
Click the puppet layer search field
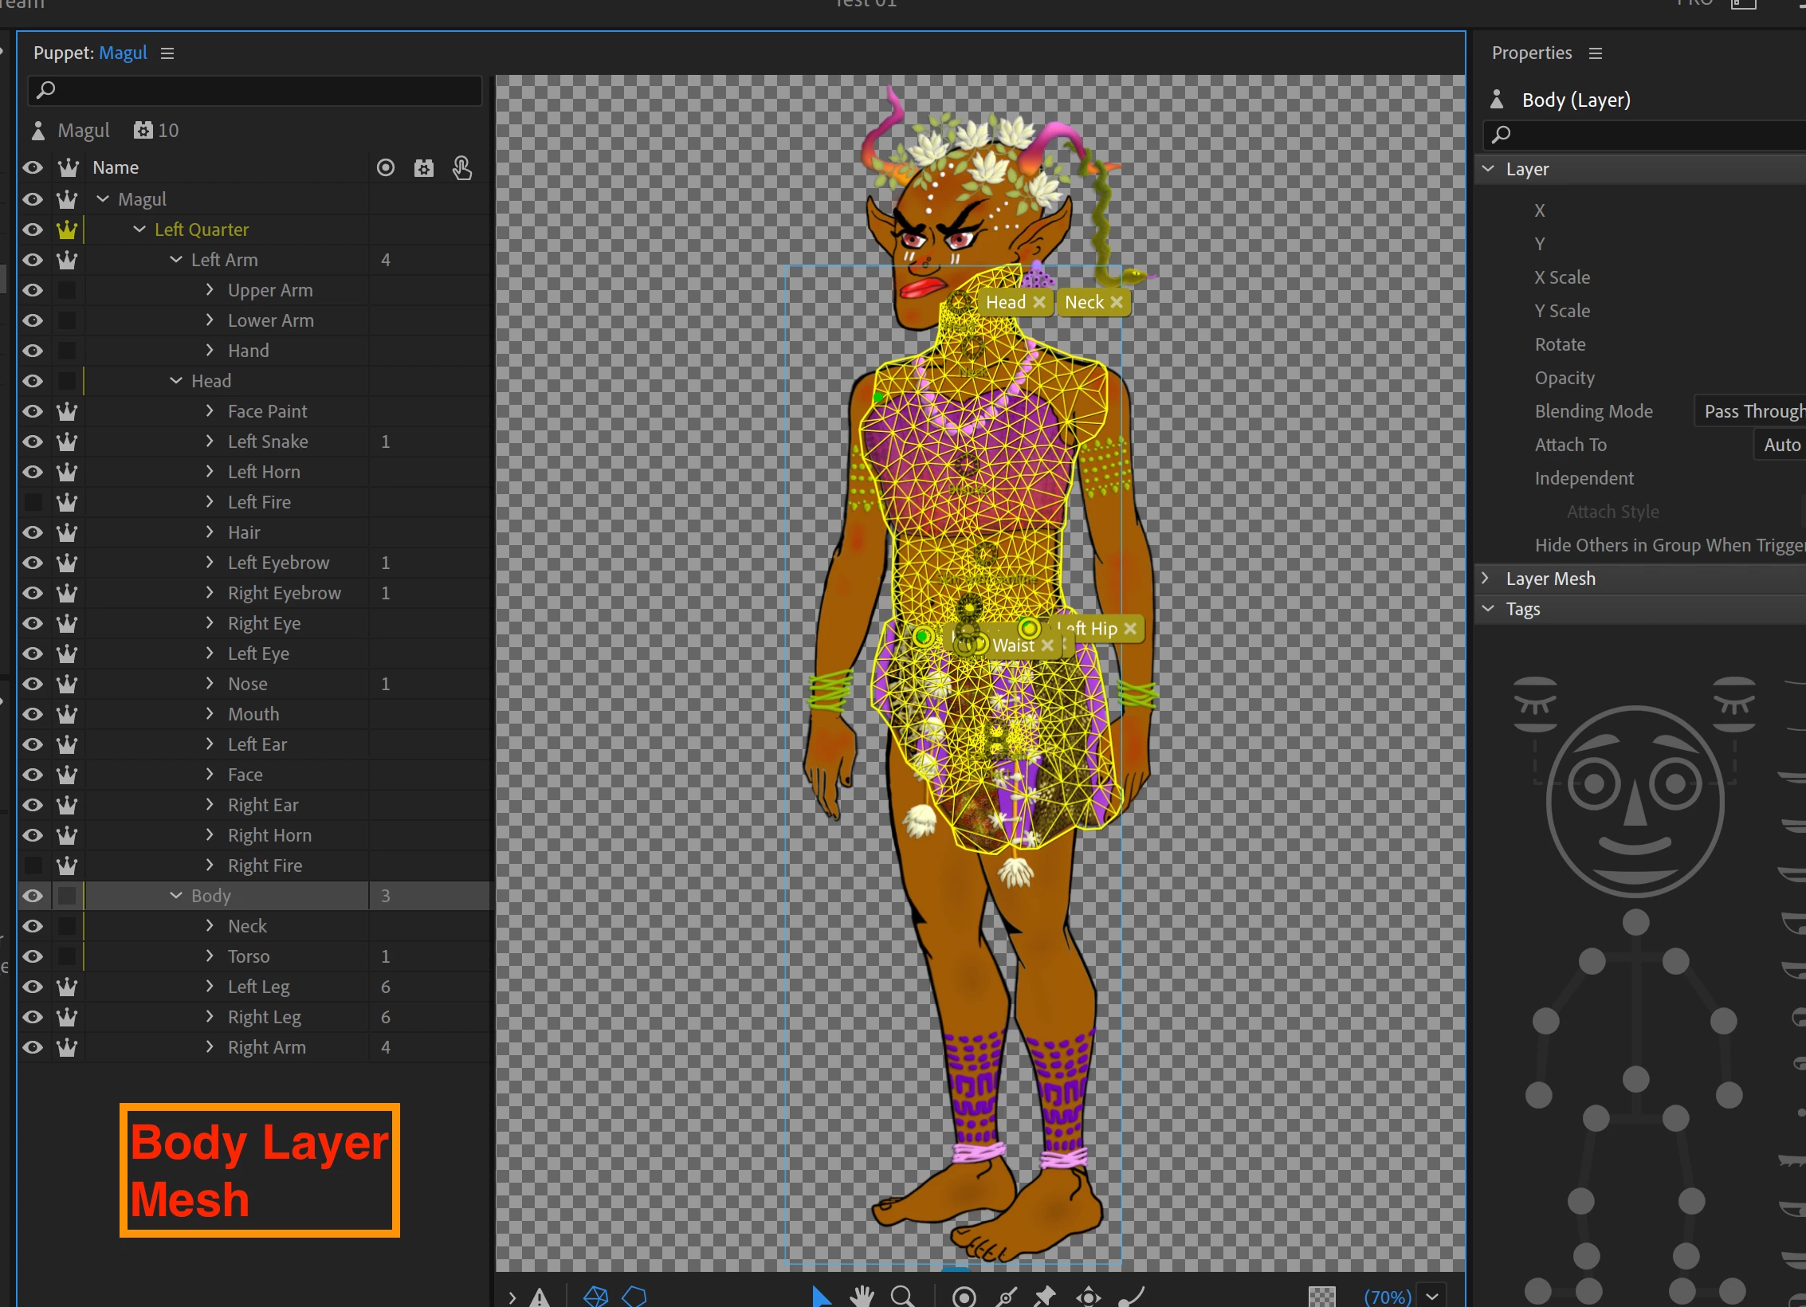pos(255,90)
